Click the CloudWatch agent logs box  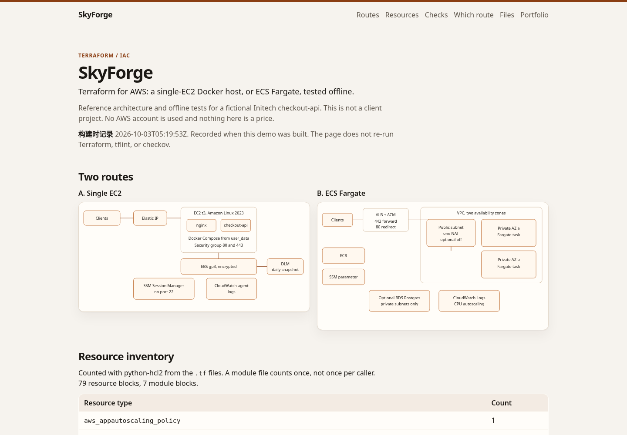coord(232,289)
